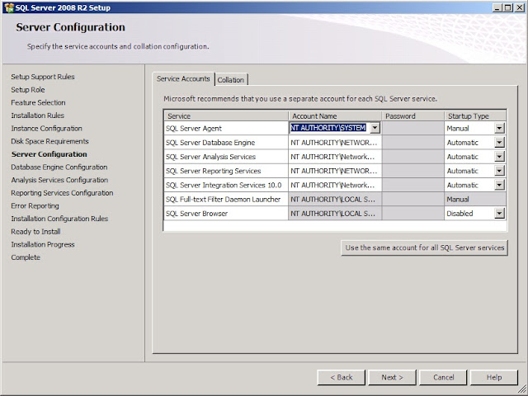This screenshot has width=528, height=396.
Task: Select SQL Server Integration Services 10.0 row
Action: coord(335,185)
